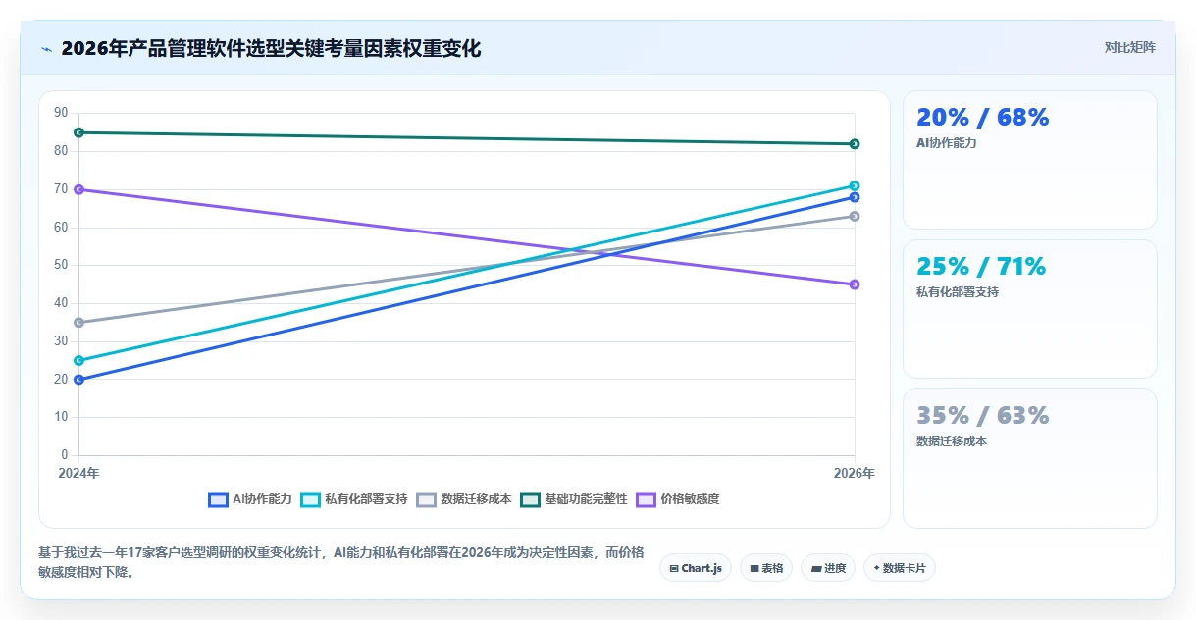Click the y-axis value 0

tap(65, 455)
